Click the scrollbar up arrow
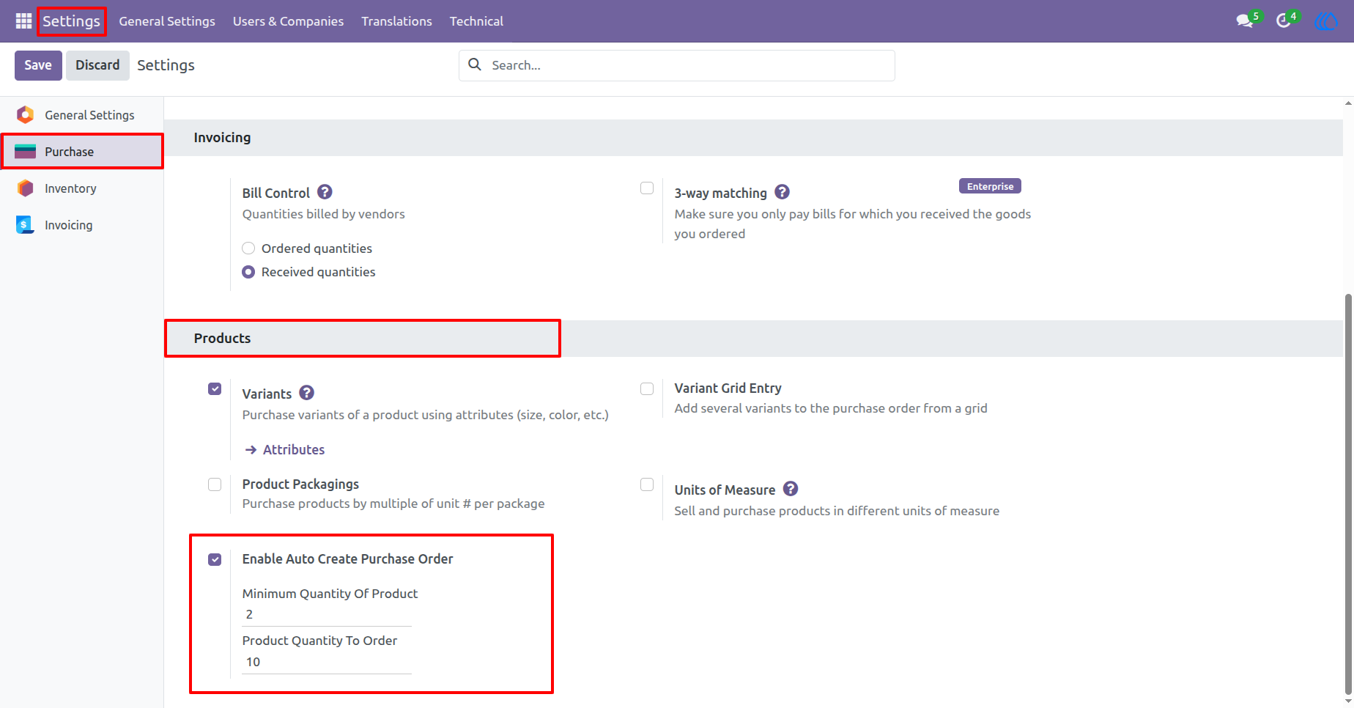The width and height of the screenshot is (1354, 708). (x=1348, y=103)
